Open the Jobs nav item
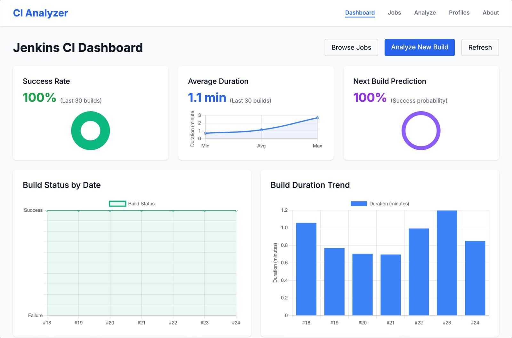The image size is (512, 338). click(x=394, y=13)
